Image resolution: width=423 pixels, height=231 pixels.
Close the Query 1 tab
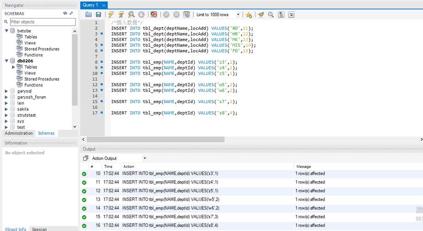pos(104,6)
